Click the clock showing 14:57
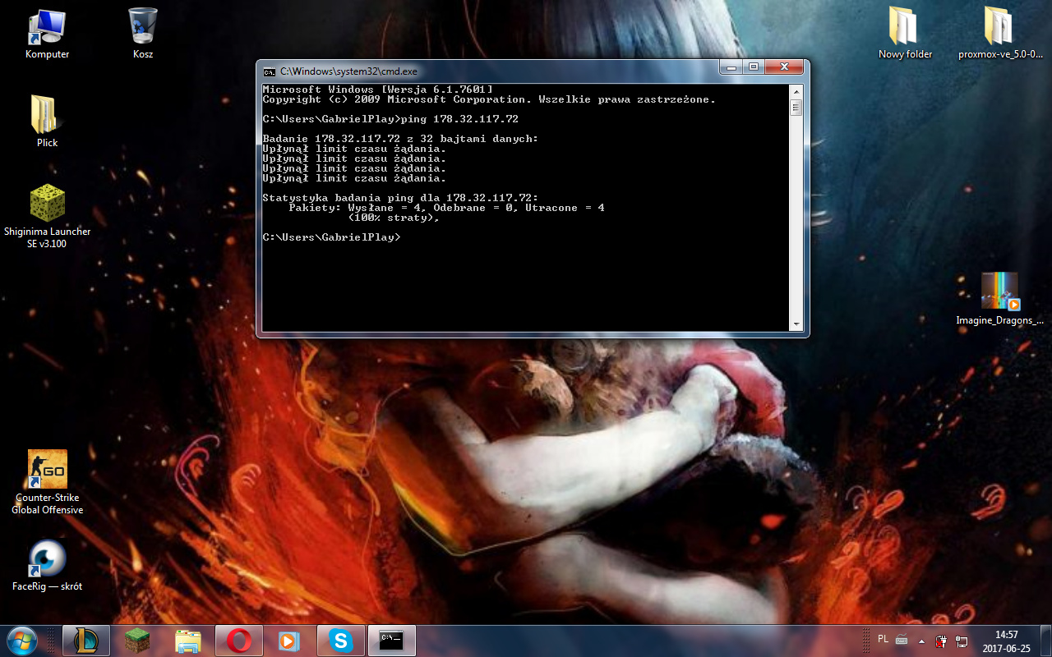 [1006, 641]
